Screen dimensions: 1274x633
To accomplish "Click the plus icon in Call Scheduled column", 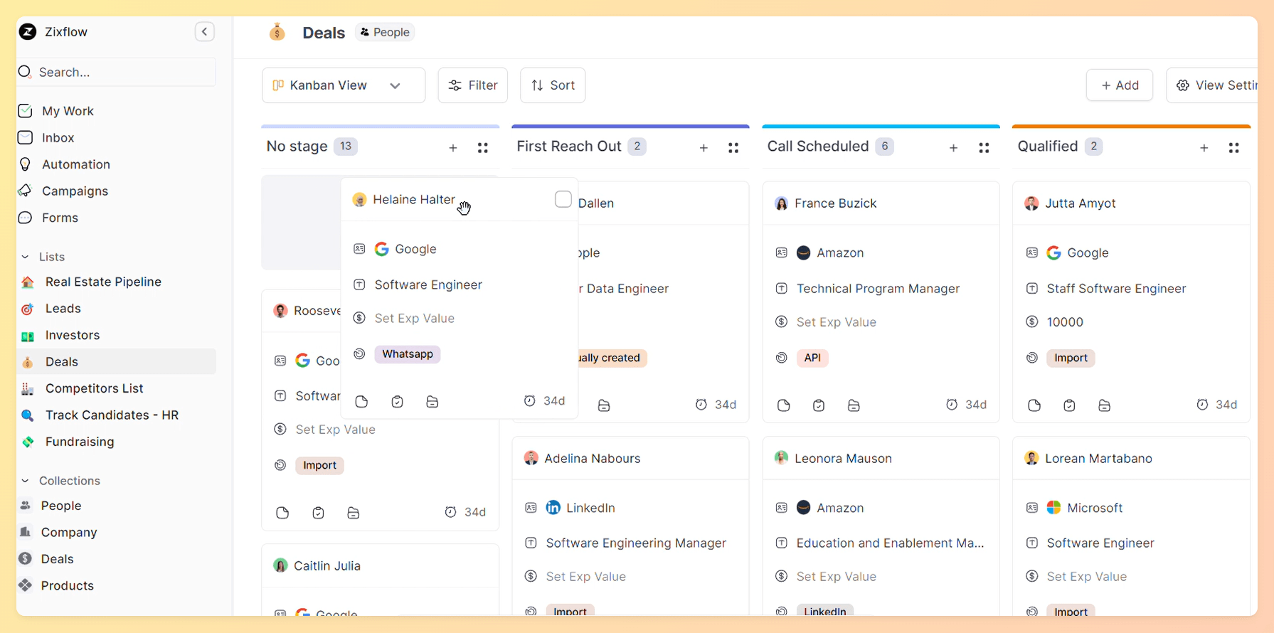I will click(953, 148).
